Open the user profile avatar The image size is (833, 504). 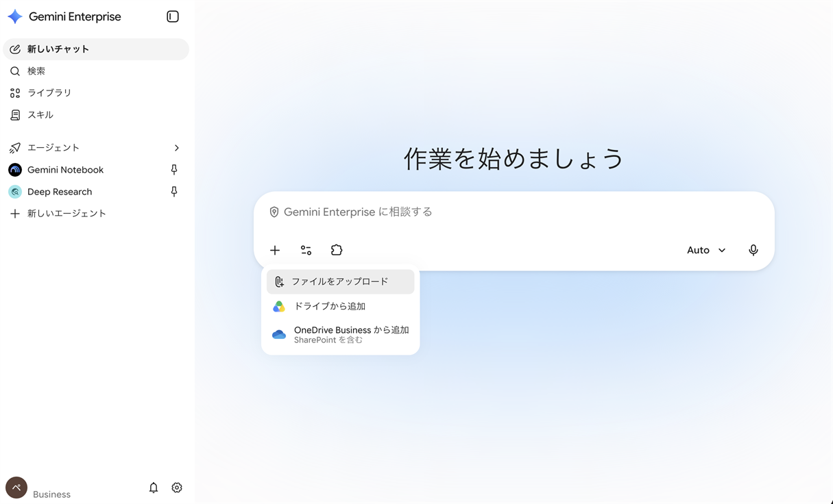(16, 488)
